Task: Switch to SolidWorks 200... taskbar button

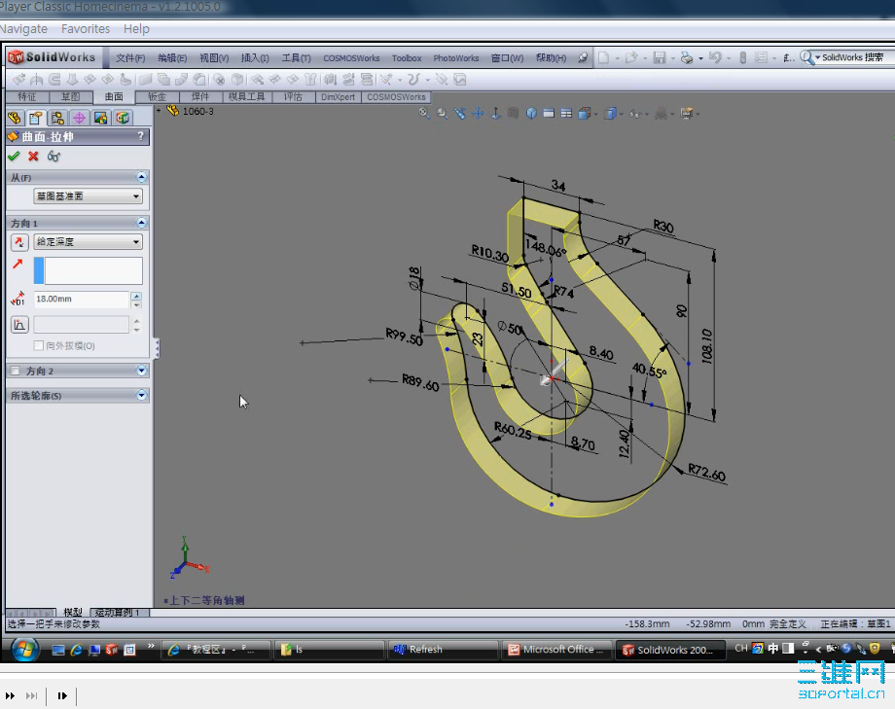Action: [x=669, y=649]
